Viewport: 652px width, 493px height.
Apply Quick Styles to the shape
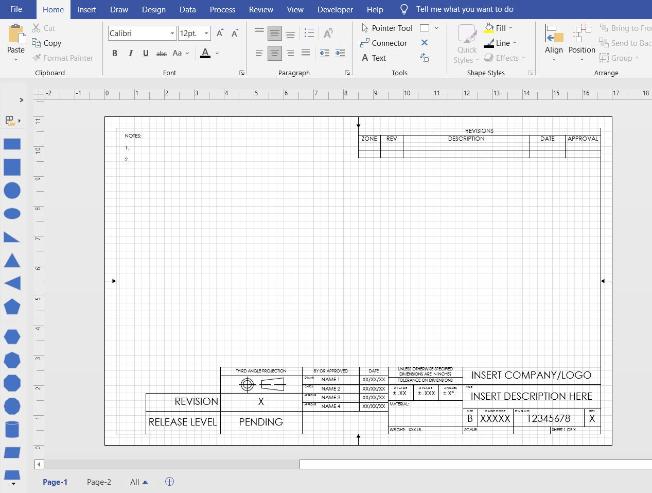466,41
